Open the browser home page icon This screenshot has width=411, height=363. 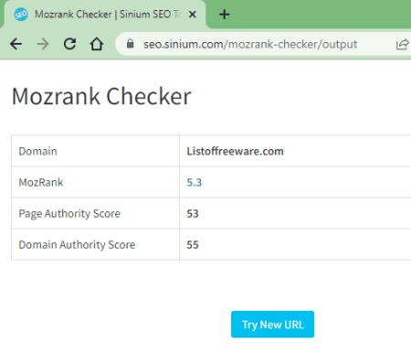coord(97,44)
